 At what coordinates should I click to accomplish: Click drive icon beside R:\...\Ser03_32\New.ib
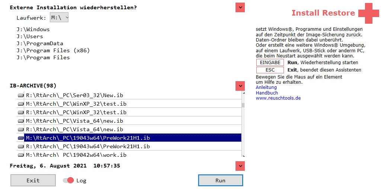coord(21,95)
